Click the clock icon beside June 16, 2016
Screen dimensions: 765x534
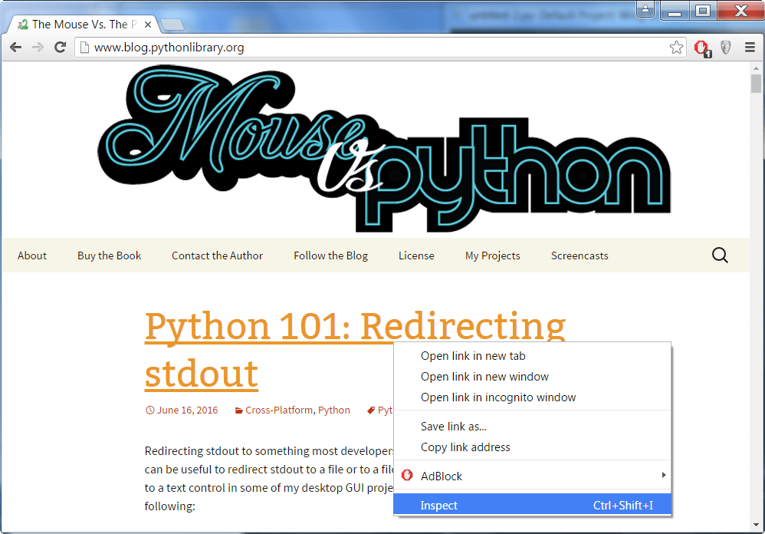point(150,410)
